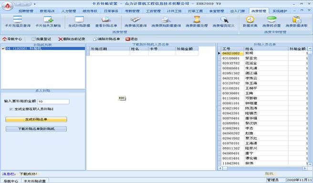Open the 卡片补贴设置 bottom tab
Image resolution: width=313 pixels, height=183 pixels.
click(35, 181)
